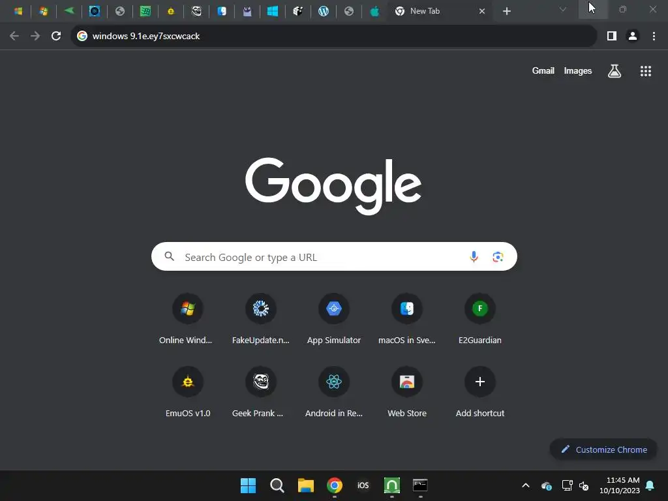Open the FakeUpdate.n... shortcut
This screenshot has width=668, height=501.
(261, 320)
